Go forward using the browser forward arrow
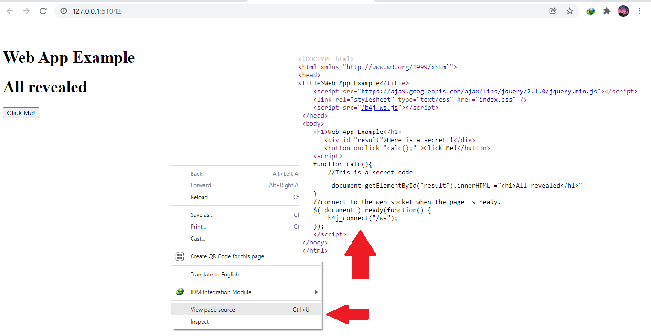Screen dimensions: 651x336 [26, 11]
